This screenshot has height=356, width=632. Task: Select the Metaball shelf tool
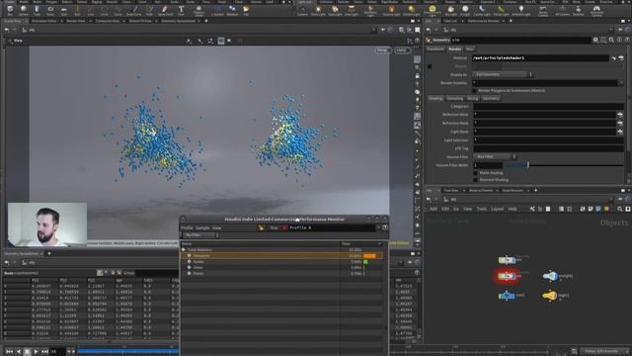pyautogui.click(x=232, y=10)
